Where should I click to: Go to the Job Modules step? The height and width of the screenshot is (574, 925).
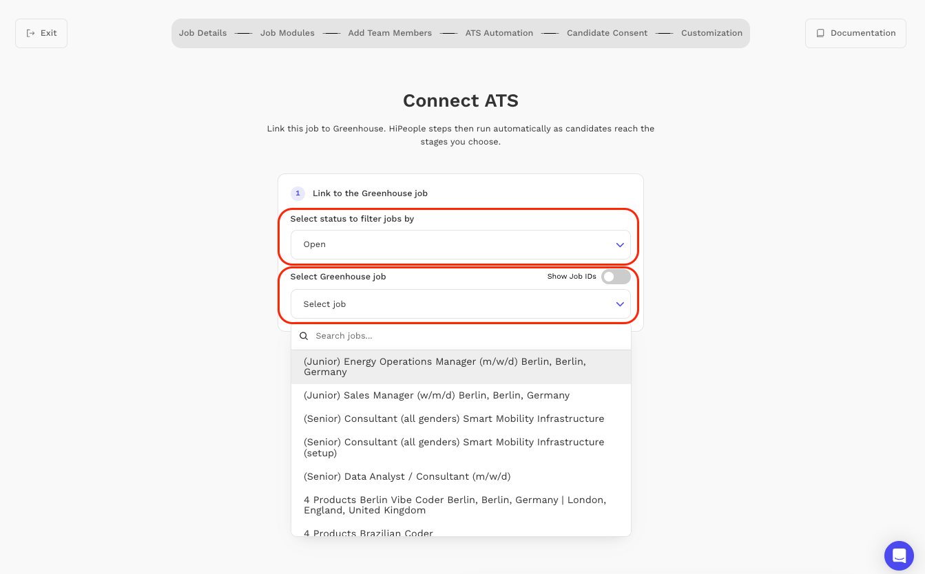(287, 33)
